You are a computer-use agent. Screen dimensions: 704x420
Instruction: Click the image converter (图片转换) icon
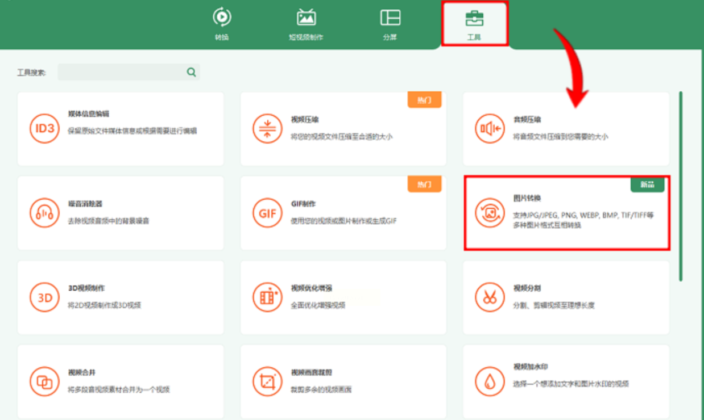pyautogui.click(x=490, y=213)
